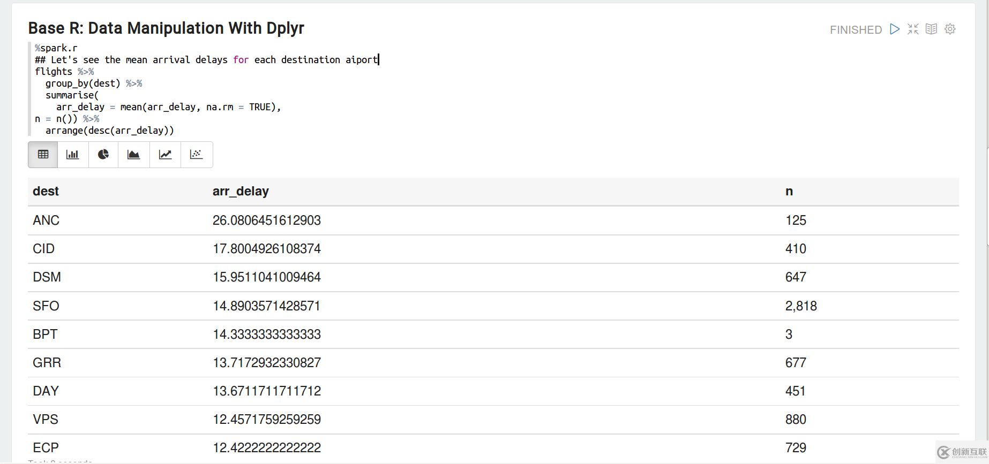This screenshot has height=464, width=989.
Task: Click the count value 3 for BPT
Action: click(789, 334)
